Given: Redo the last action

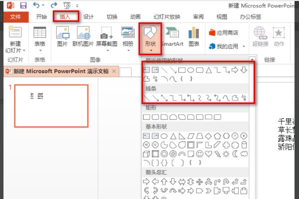Looking at the screenshot, I should [x=54, y=5].
